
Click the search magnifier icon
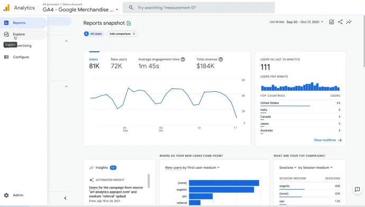(x=131, y=8)
